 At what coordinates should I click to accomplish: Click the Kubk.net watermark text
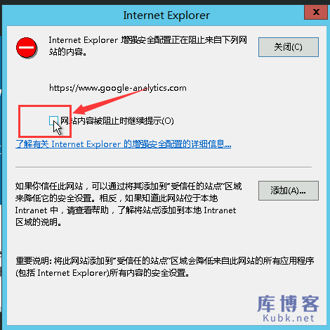[289, 318]
